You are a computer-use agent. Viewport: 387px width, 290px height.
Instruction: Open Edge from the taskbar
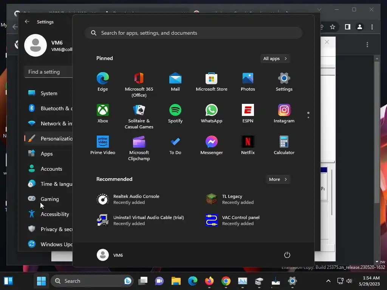point(193,281)
